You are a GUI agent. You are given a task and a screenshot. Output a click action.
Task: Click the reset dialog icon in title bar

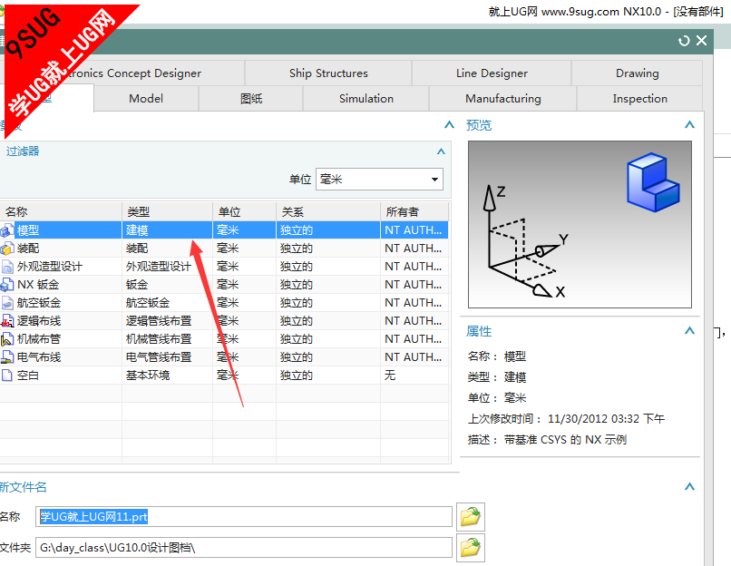(684, 41)
